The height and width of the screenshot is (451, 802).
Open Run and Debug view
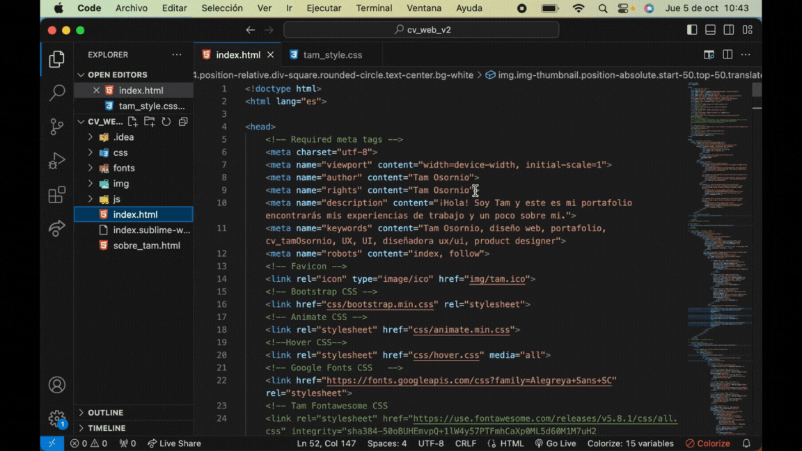(x=57, y=161)
